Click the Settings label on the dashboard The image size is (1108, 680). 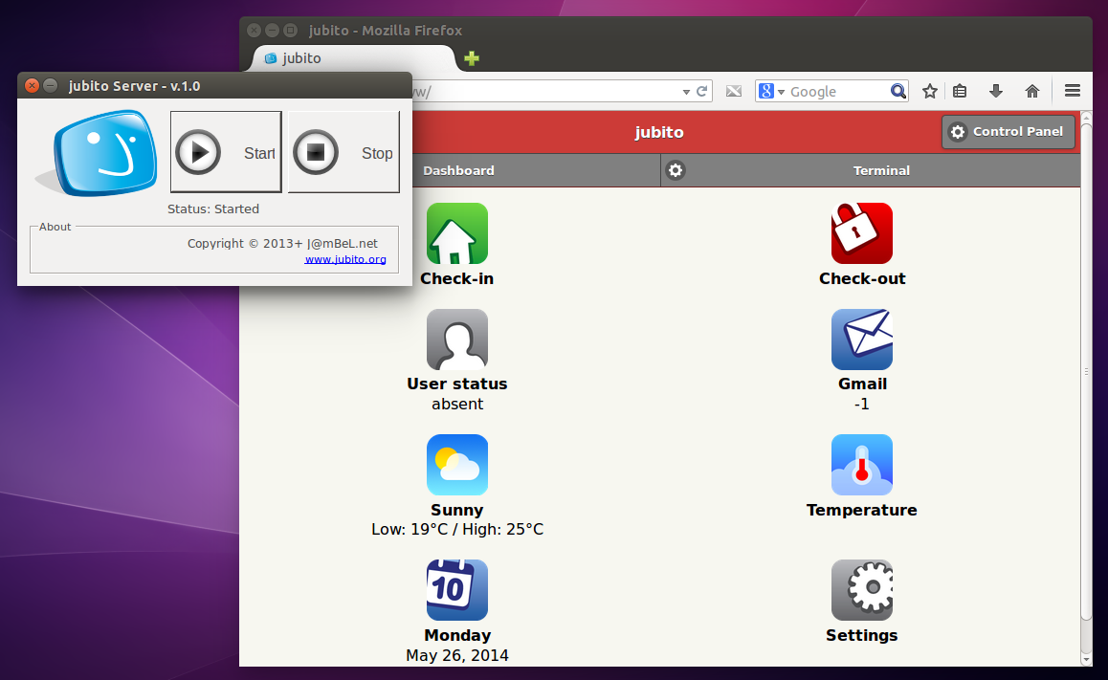click(861, 635)
